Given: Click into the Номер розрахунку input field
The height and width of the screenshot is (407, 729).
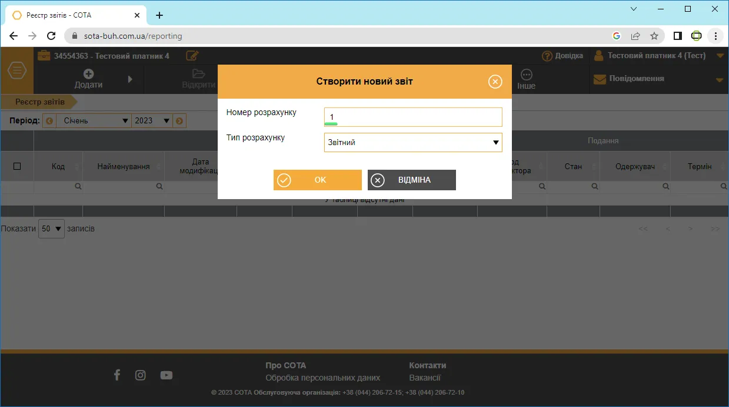Looking at the screenshot, I should point(413,117).
